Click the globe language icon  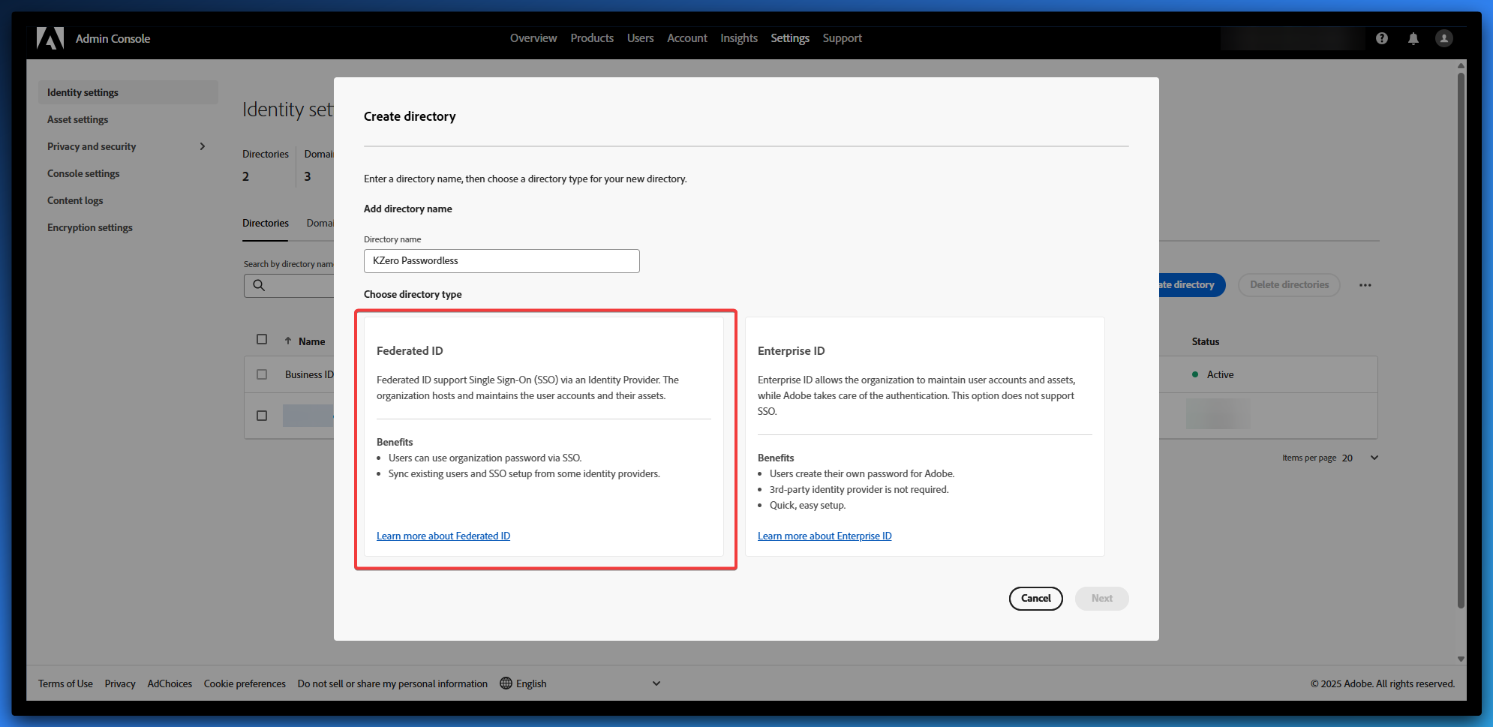(x=506, y=683)
